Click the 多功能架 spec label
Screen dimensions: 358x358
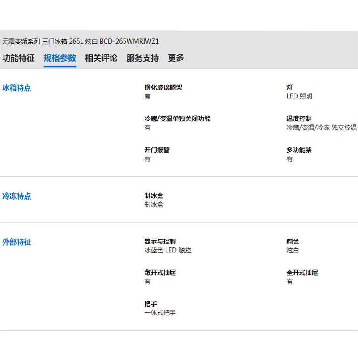point(299,150)
